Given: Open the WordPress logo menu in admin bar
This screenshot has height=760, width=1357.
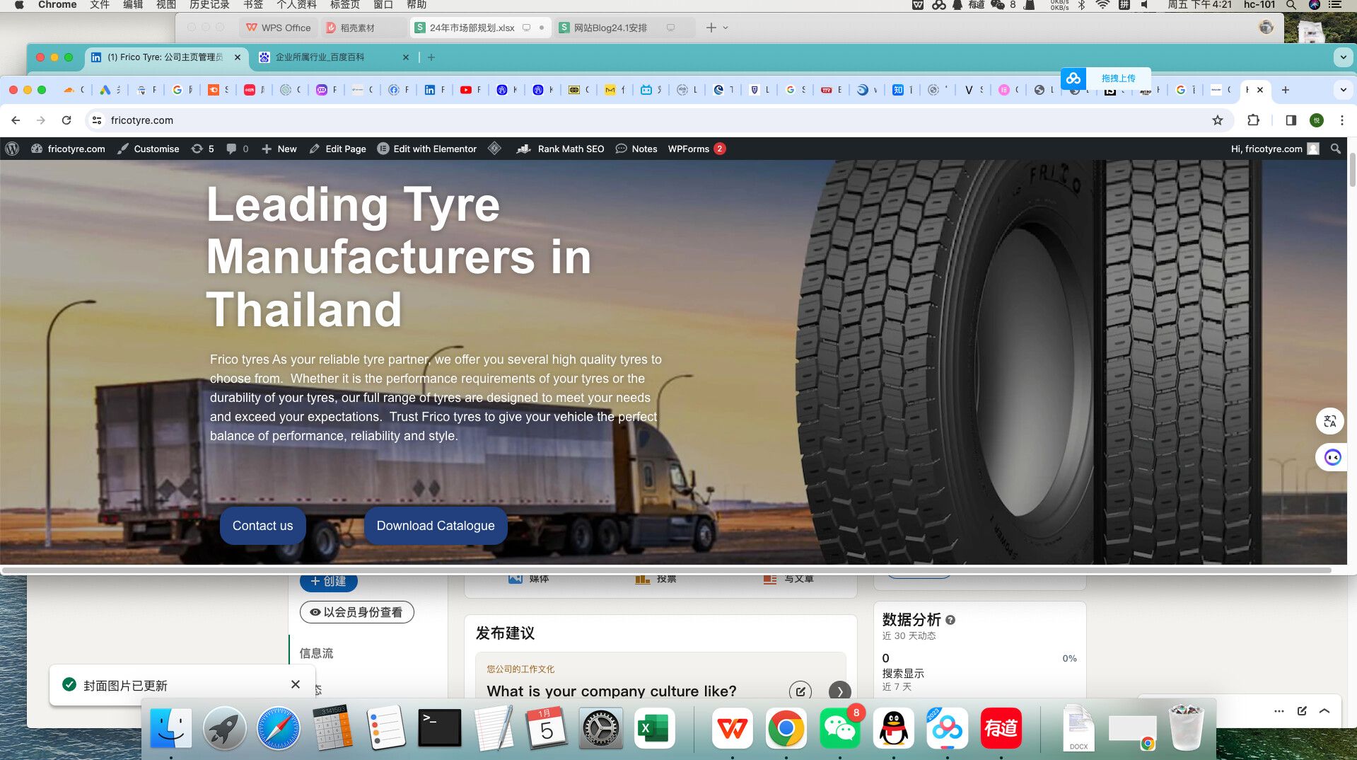Looking at the screenshot, I should tap(12, 149).
